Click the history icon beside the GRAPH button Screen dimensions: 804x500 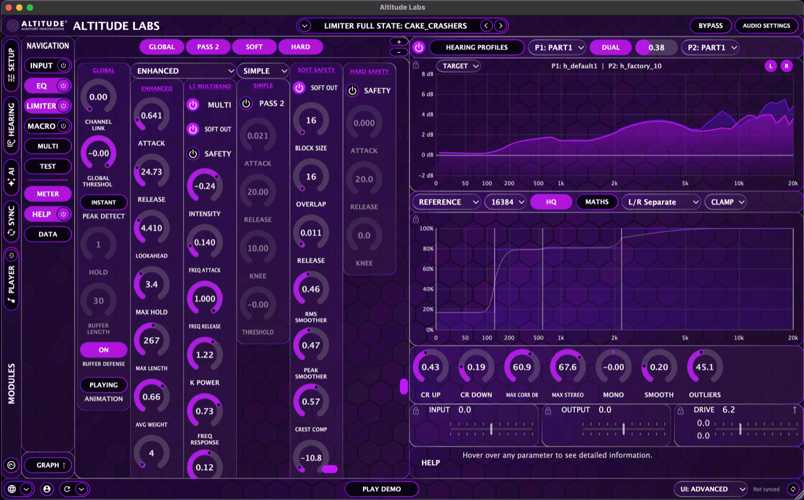(12, 465)
